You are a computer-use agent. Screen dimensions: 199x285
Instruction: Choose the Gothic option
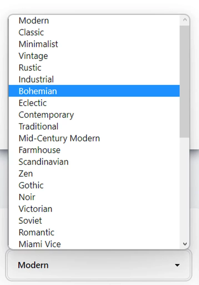31,185
